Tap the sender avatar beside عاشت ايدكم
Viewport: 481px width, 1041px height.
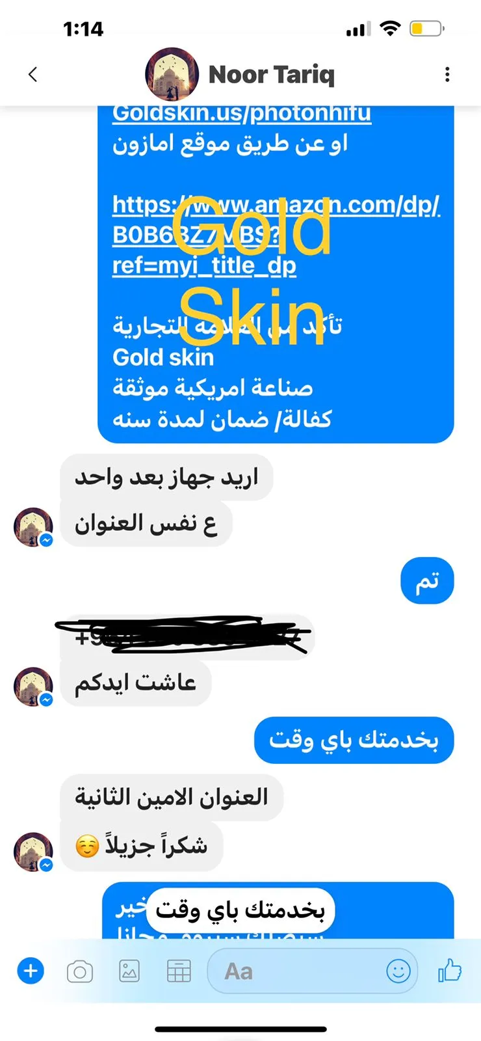33,686
